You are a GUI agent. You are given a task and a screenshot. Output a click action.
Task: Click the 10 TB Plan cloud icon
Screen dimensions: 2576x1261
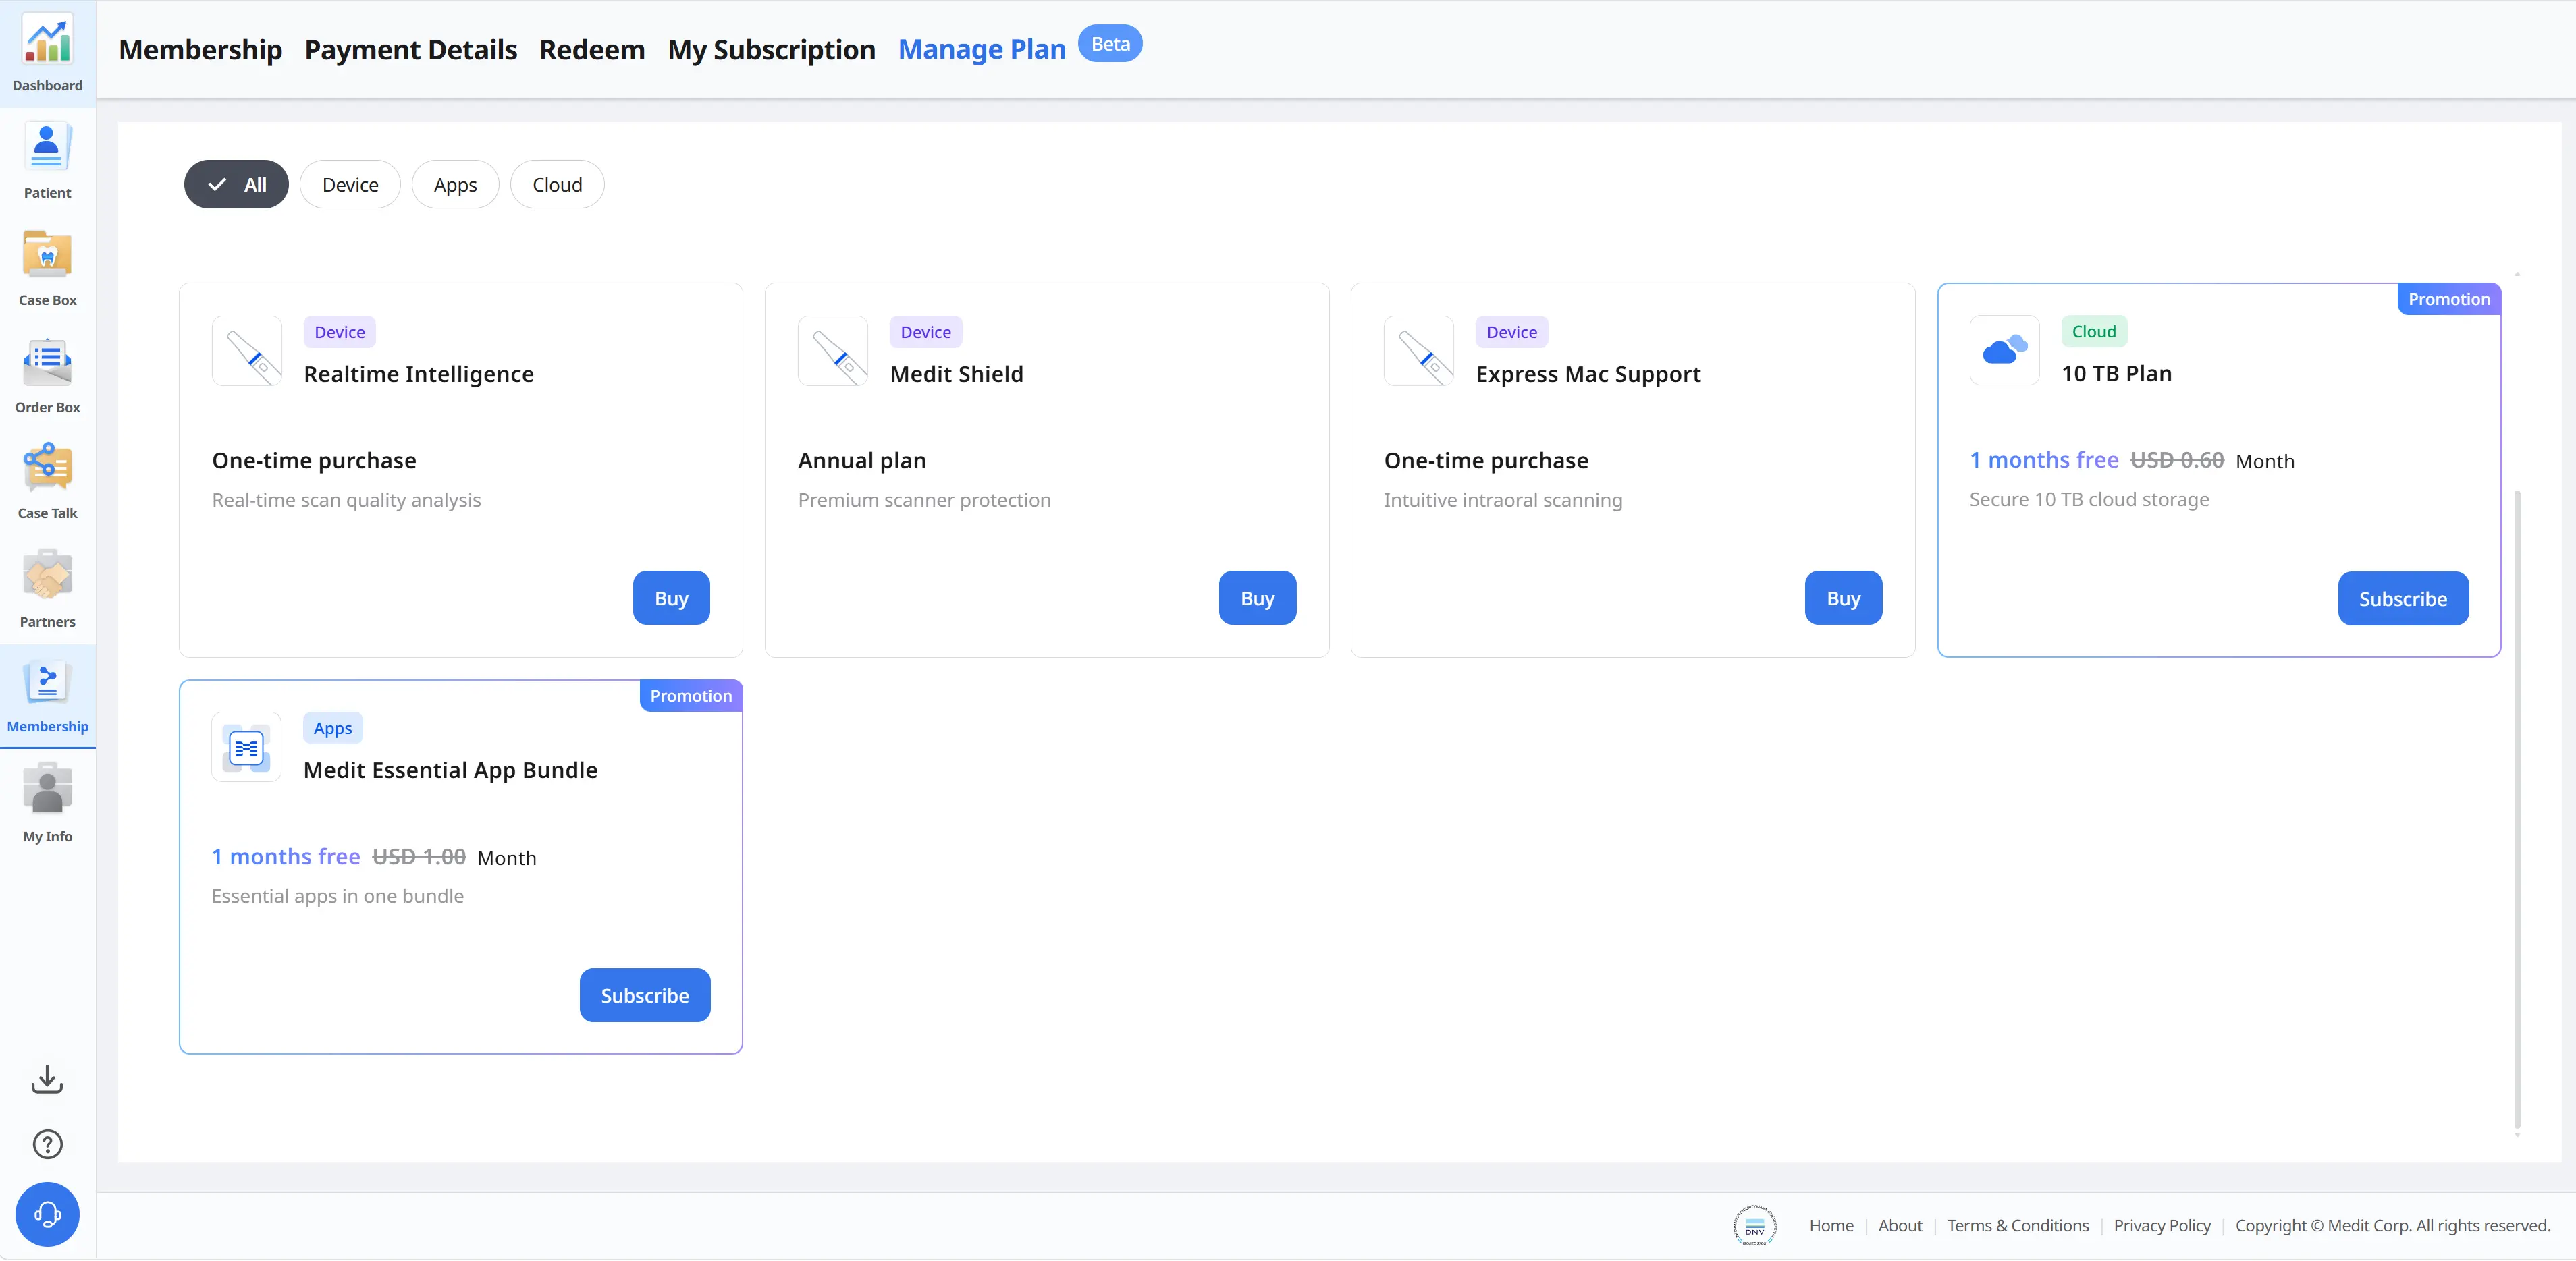2004,351
